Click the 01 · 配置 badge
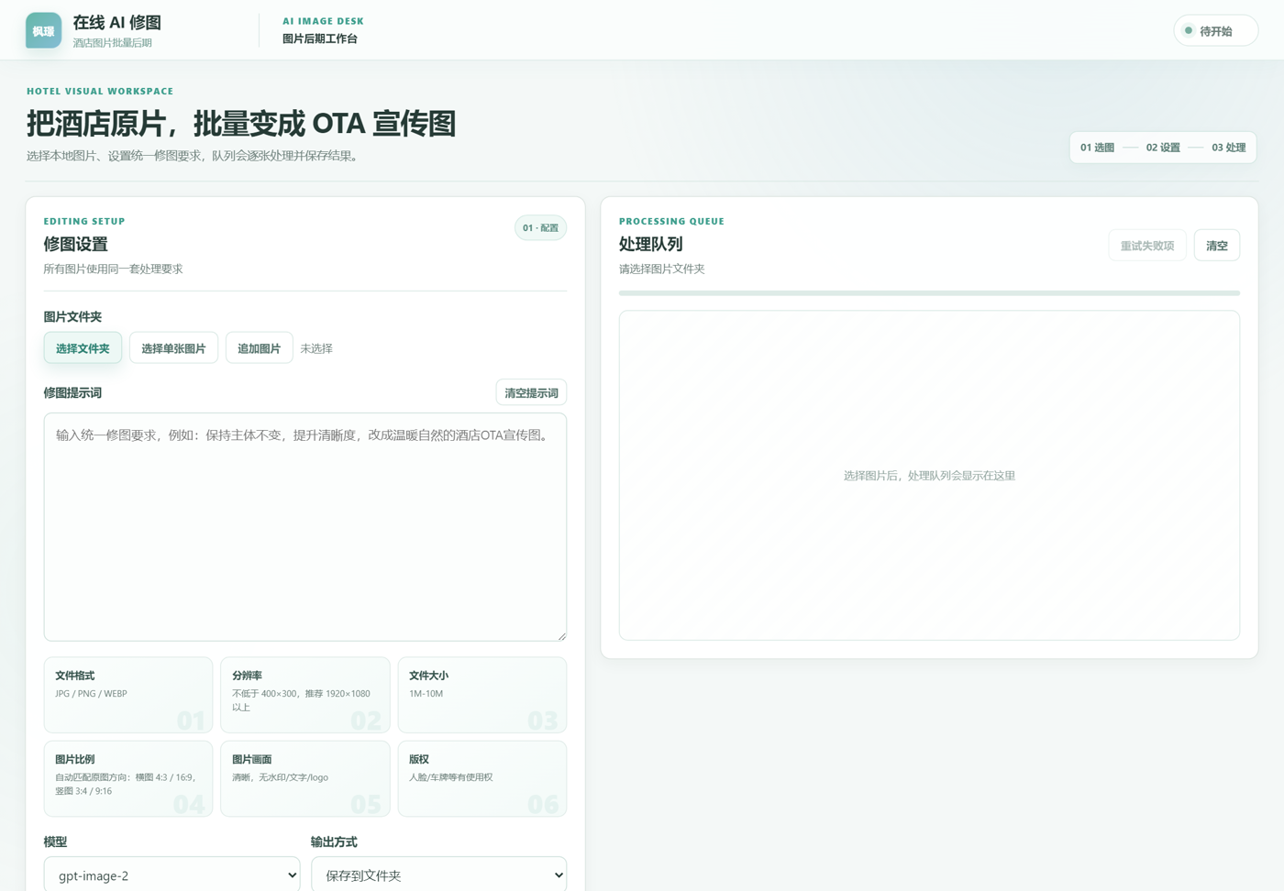Viewport: 1284px width, 891px height. pyautogui.click(x=540, y=227)
